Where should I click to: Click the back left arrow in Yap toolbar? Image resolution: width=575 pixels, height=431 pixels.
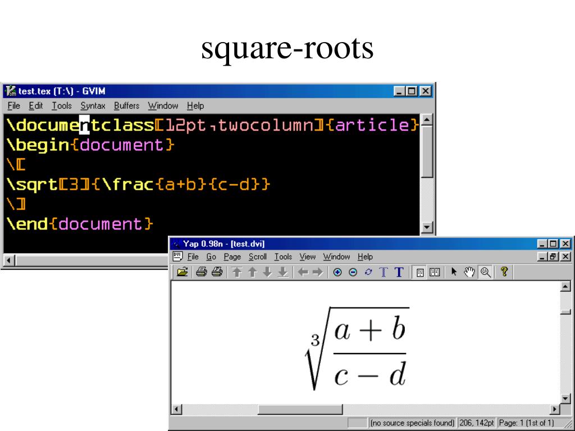point(303,272)
